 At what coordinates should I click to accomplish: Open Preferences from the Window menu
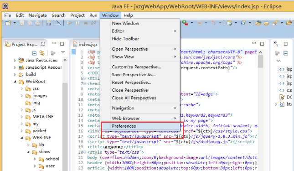click(140, 126)
